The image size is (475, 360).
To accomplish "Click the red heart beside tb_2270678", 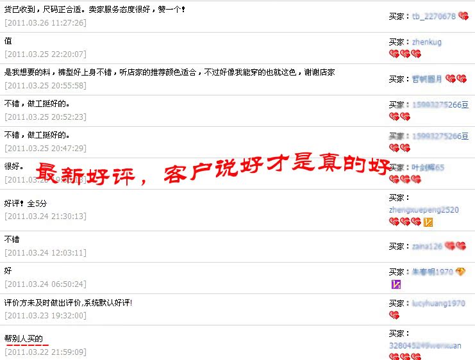I will point(463,16).
